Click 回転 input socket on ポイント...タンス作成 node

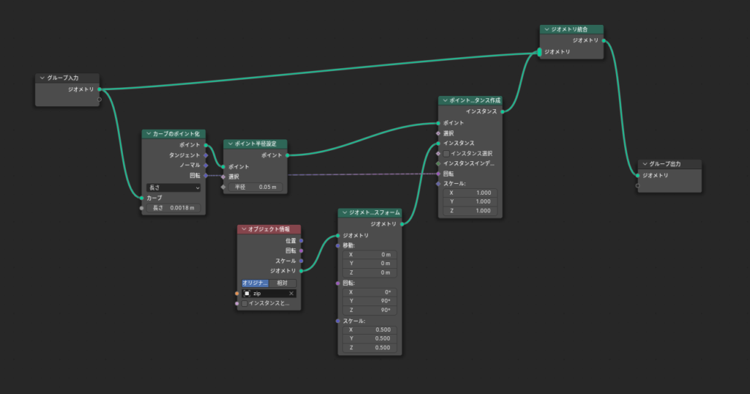(x=438, y=174)
